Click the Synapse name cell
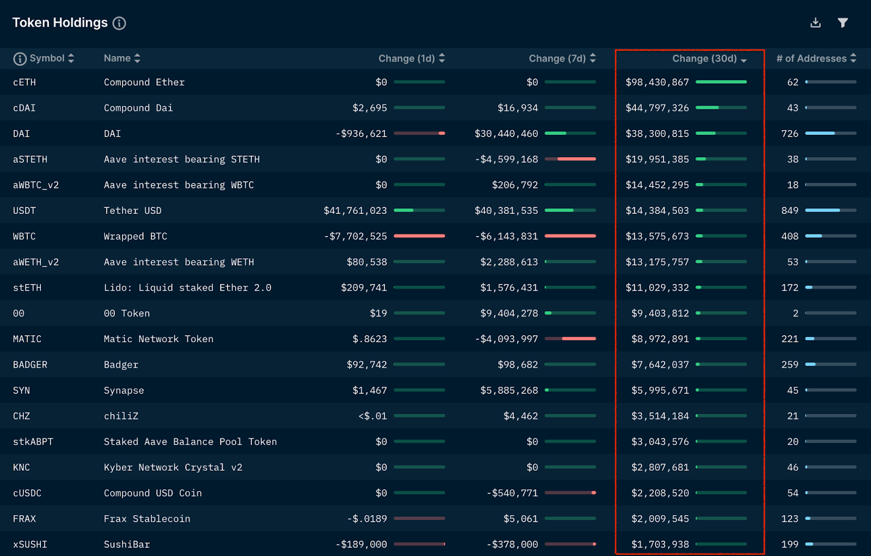The width and height of the screenshot is (871, 556). coord(124,391)
